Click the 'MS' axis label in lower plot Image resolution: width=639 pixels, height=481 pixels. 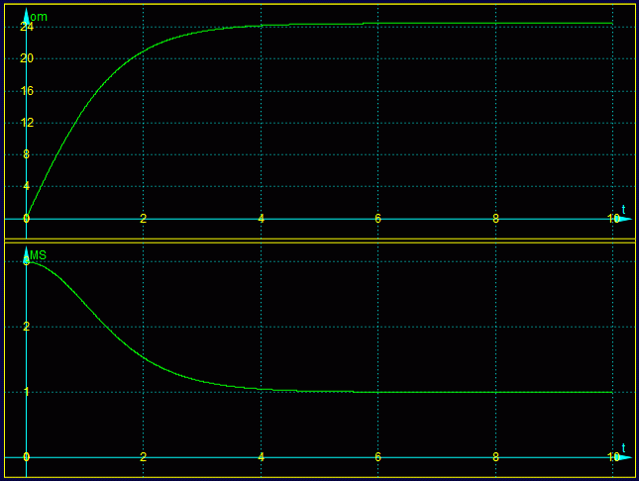coord(39,255)
